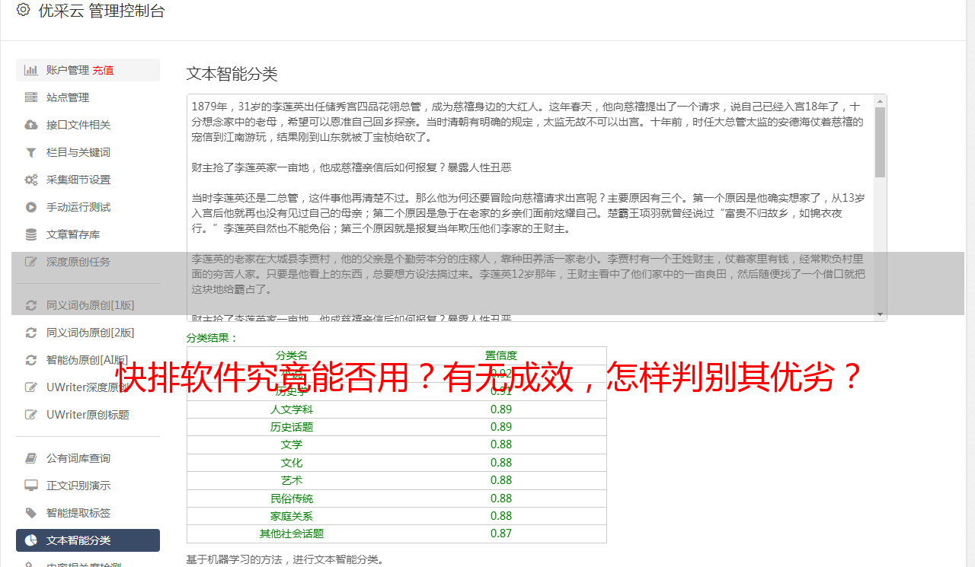Select the 文学 category cell

[292, 444]
